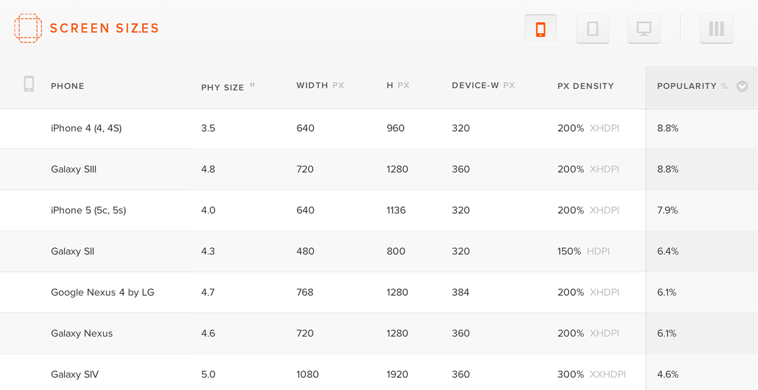Screen dimensions: 758x390
Task: Open the columns view button
Action: coord(716,29)
